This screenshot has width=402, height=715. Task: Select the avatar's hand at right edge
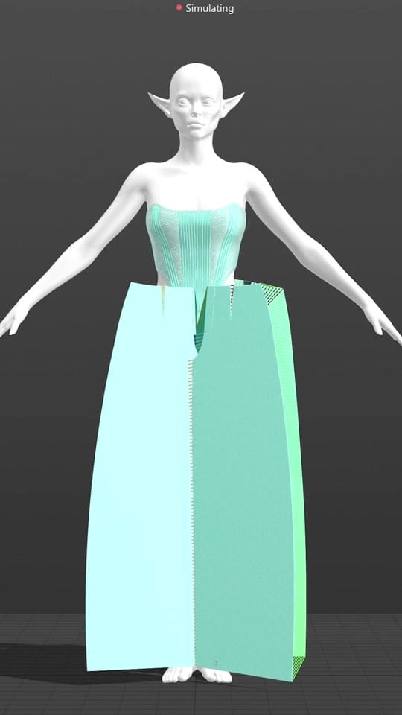[x=387, y=326]
